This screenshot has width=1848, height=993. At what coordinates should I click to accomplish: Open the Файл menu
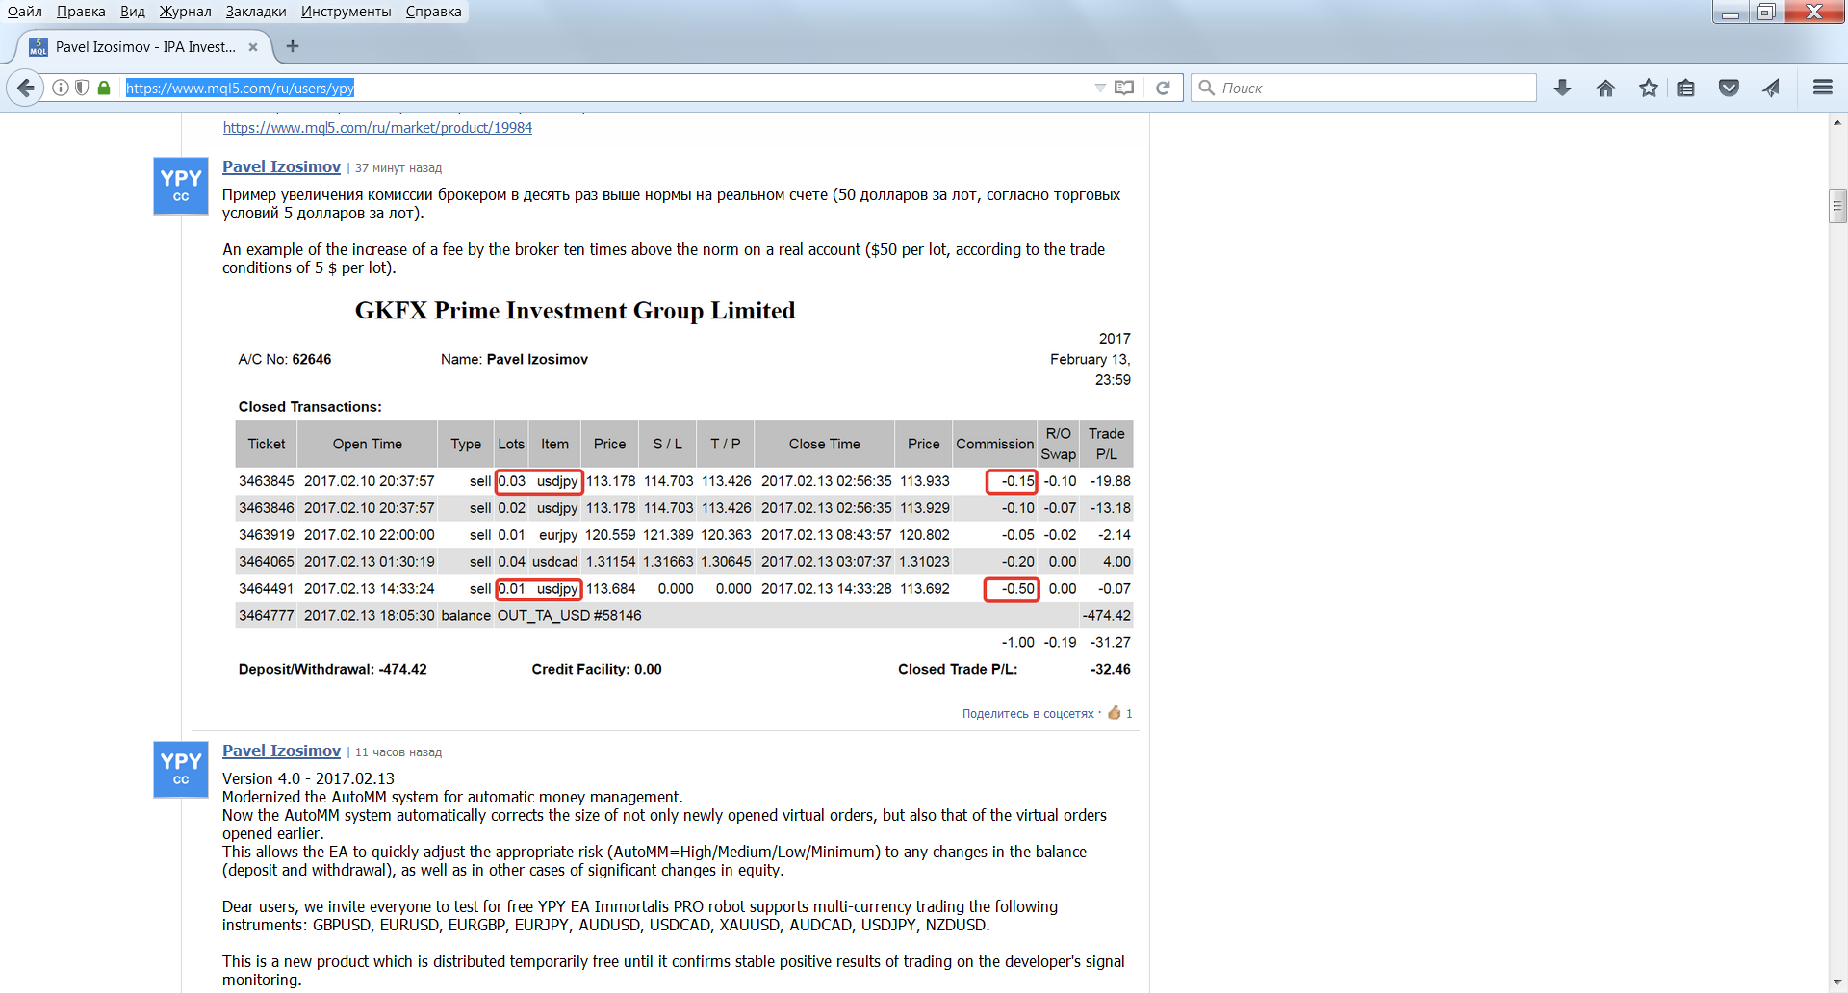click(x=25, y=12)
